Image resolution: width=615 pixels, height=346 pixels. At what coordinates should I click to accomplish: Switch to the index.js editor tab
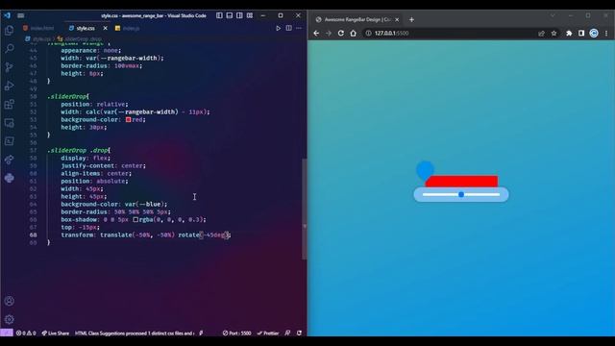pyautogui.click(x=128, y=28)
